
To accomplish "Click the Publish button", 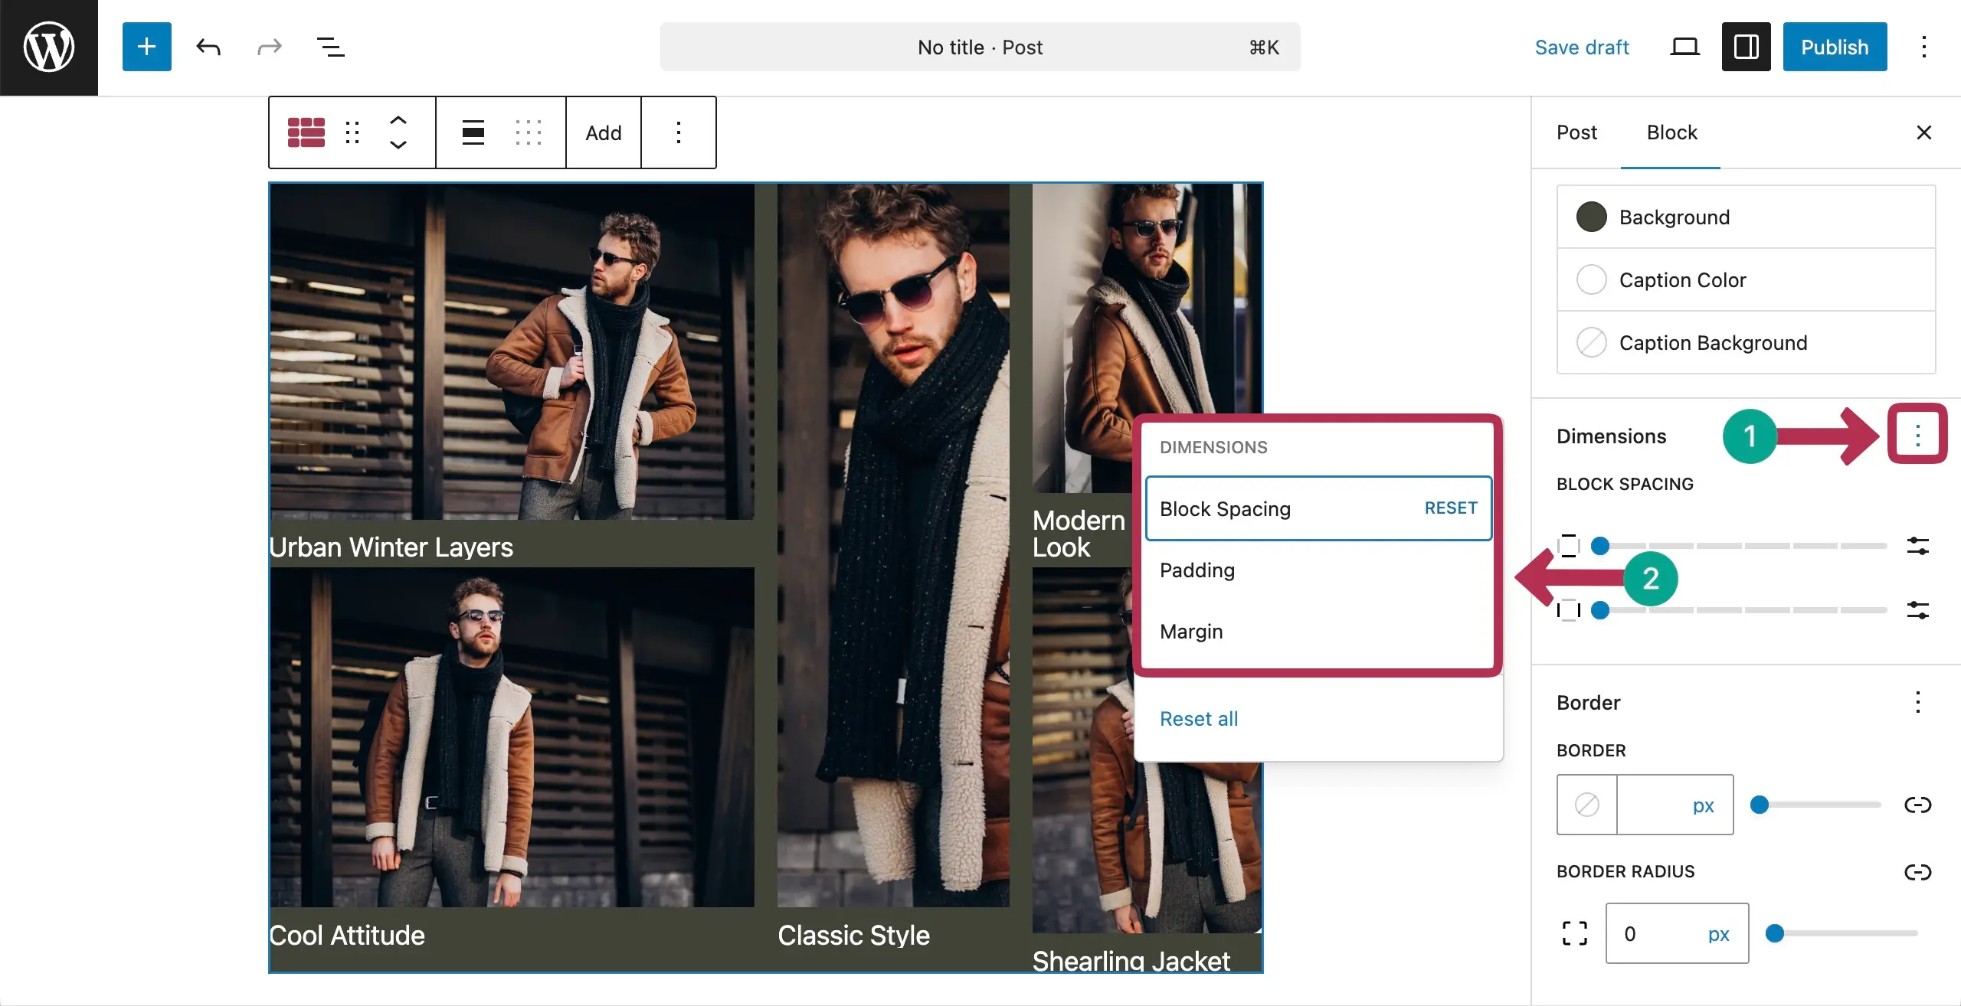I will click(x=1835, y=47).
